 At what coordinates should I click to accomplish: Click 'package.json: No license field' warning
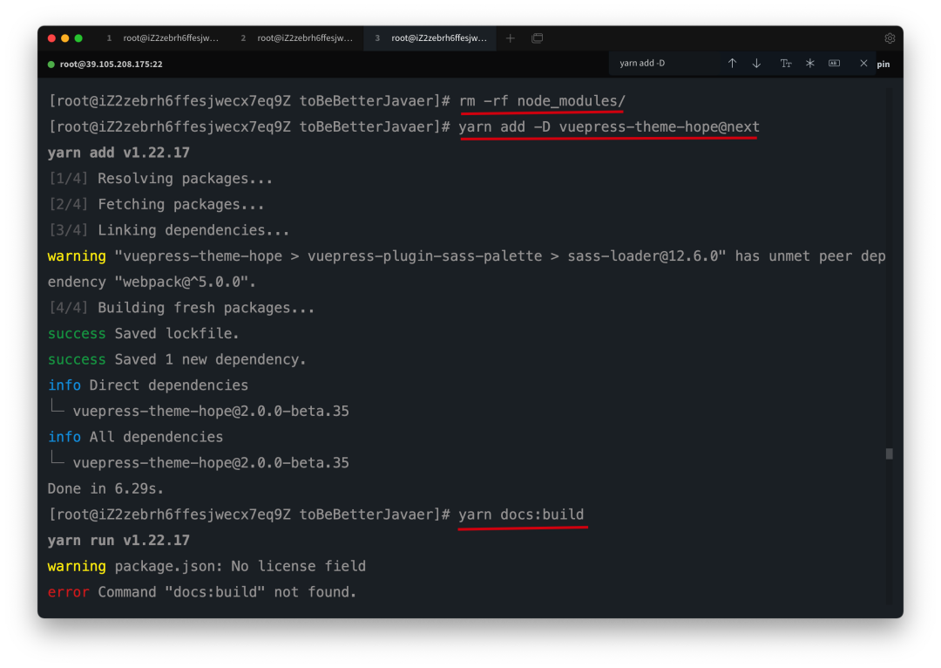[x=240, y=566]
